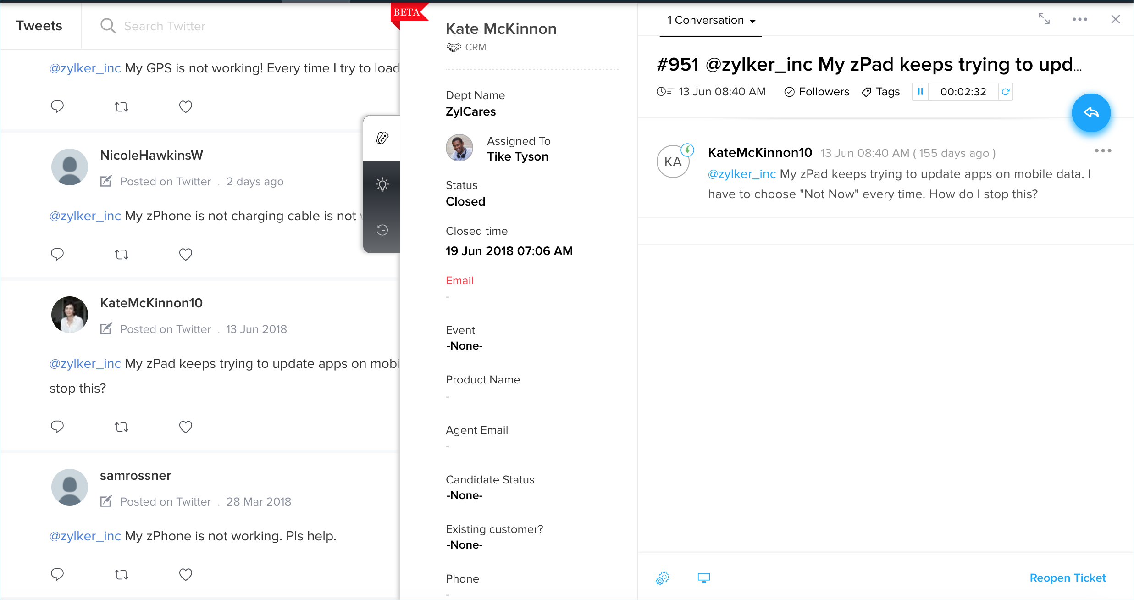This screenshot has height=600, width=1134.
Task: Like the samrossner tweet
Action: pos(185,574)
